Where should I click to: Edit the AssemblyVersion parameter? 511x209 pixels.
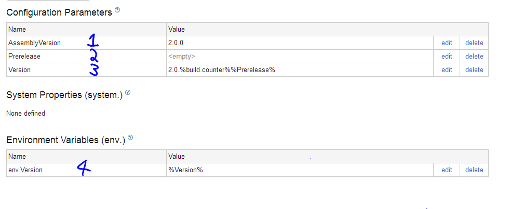(x=447, y=43)
